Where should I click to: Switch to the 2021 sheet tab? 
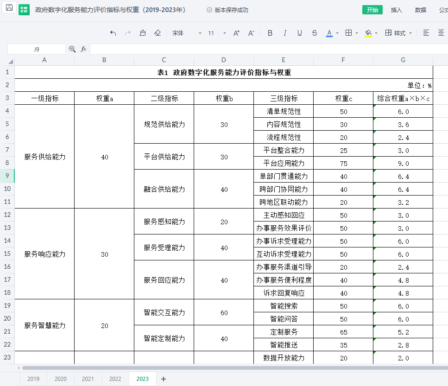(x=88, y=379)
